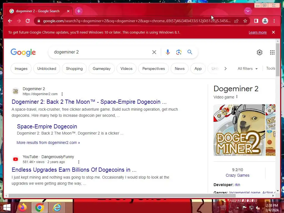This screenshot has width=284, height=213.
Task: Expand the All filters dropdown
Action: 248,69
